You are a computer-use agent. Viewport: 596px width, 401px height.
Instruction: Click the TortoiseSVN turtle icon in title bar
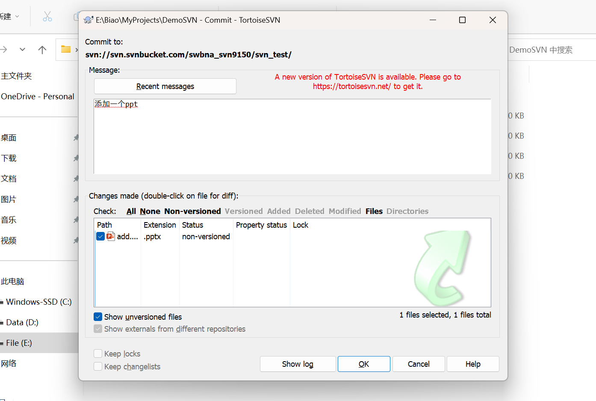pos(89,20)
